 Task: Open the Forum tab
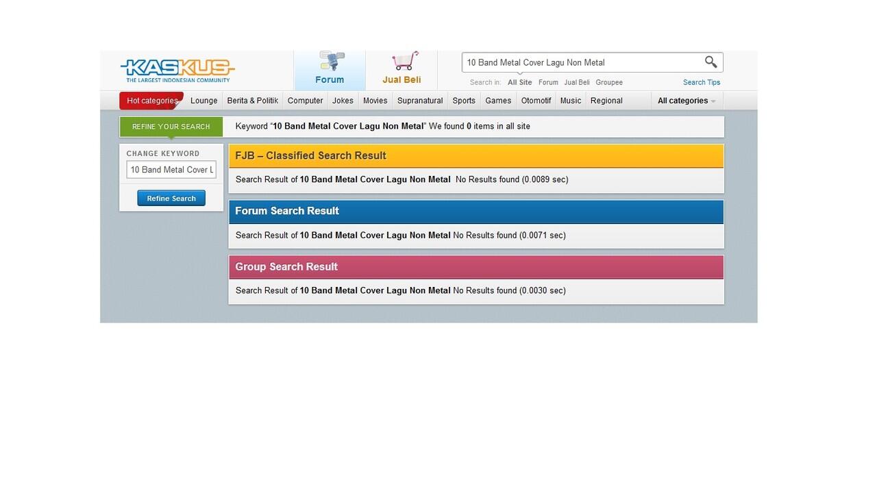[330, 70]
